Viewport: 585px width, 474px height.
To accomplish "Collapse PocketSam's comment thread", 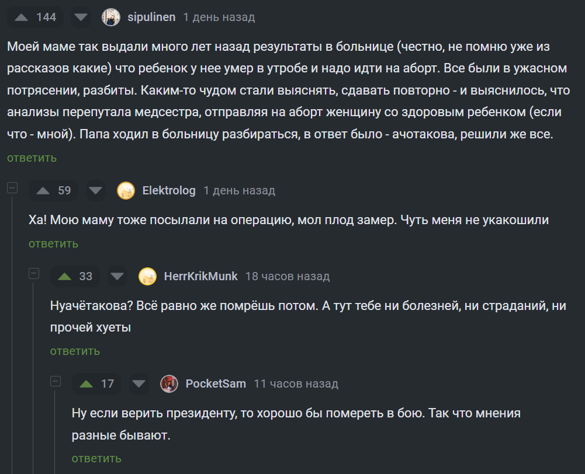I will pyautogui.click(x=56, y=381).
